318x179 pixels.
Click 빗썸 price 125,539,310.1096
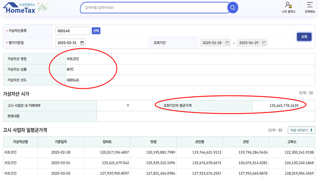(x=160, y=163)
